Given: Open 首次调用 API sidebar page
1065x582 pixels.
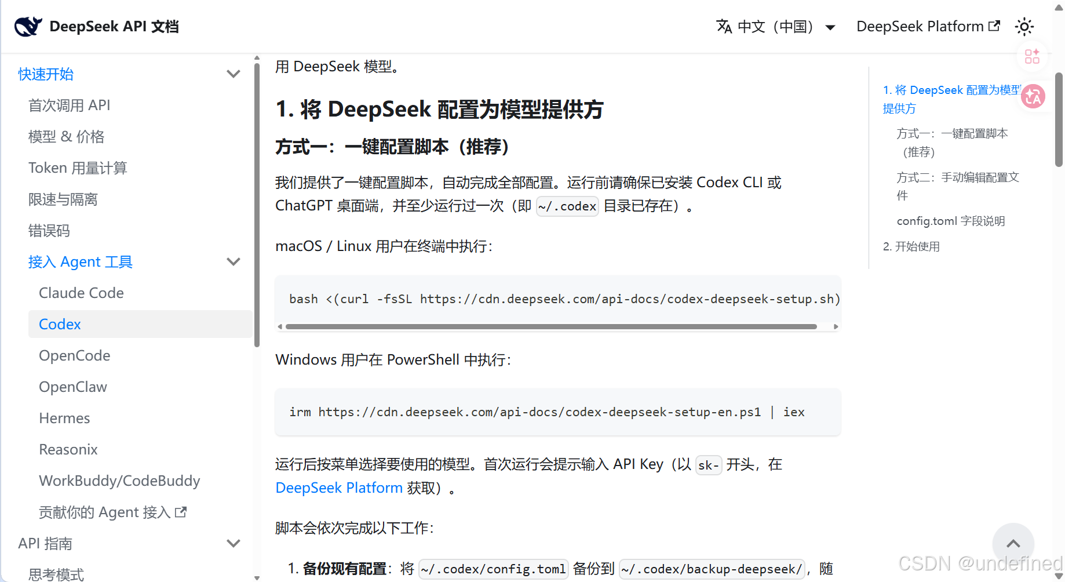Looking at the screenshot, I should [69, 106].
